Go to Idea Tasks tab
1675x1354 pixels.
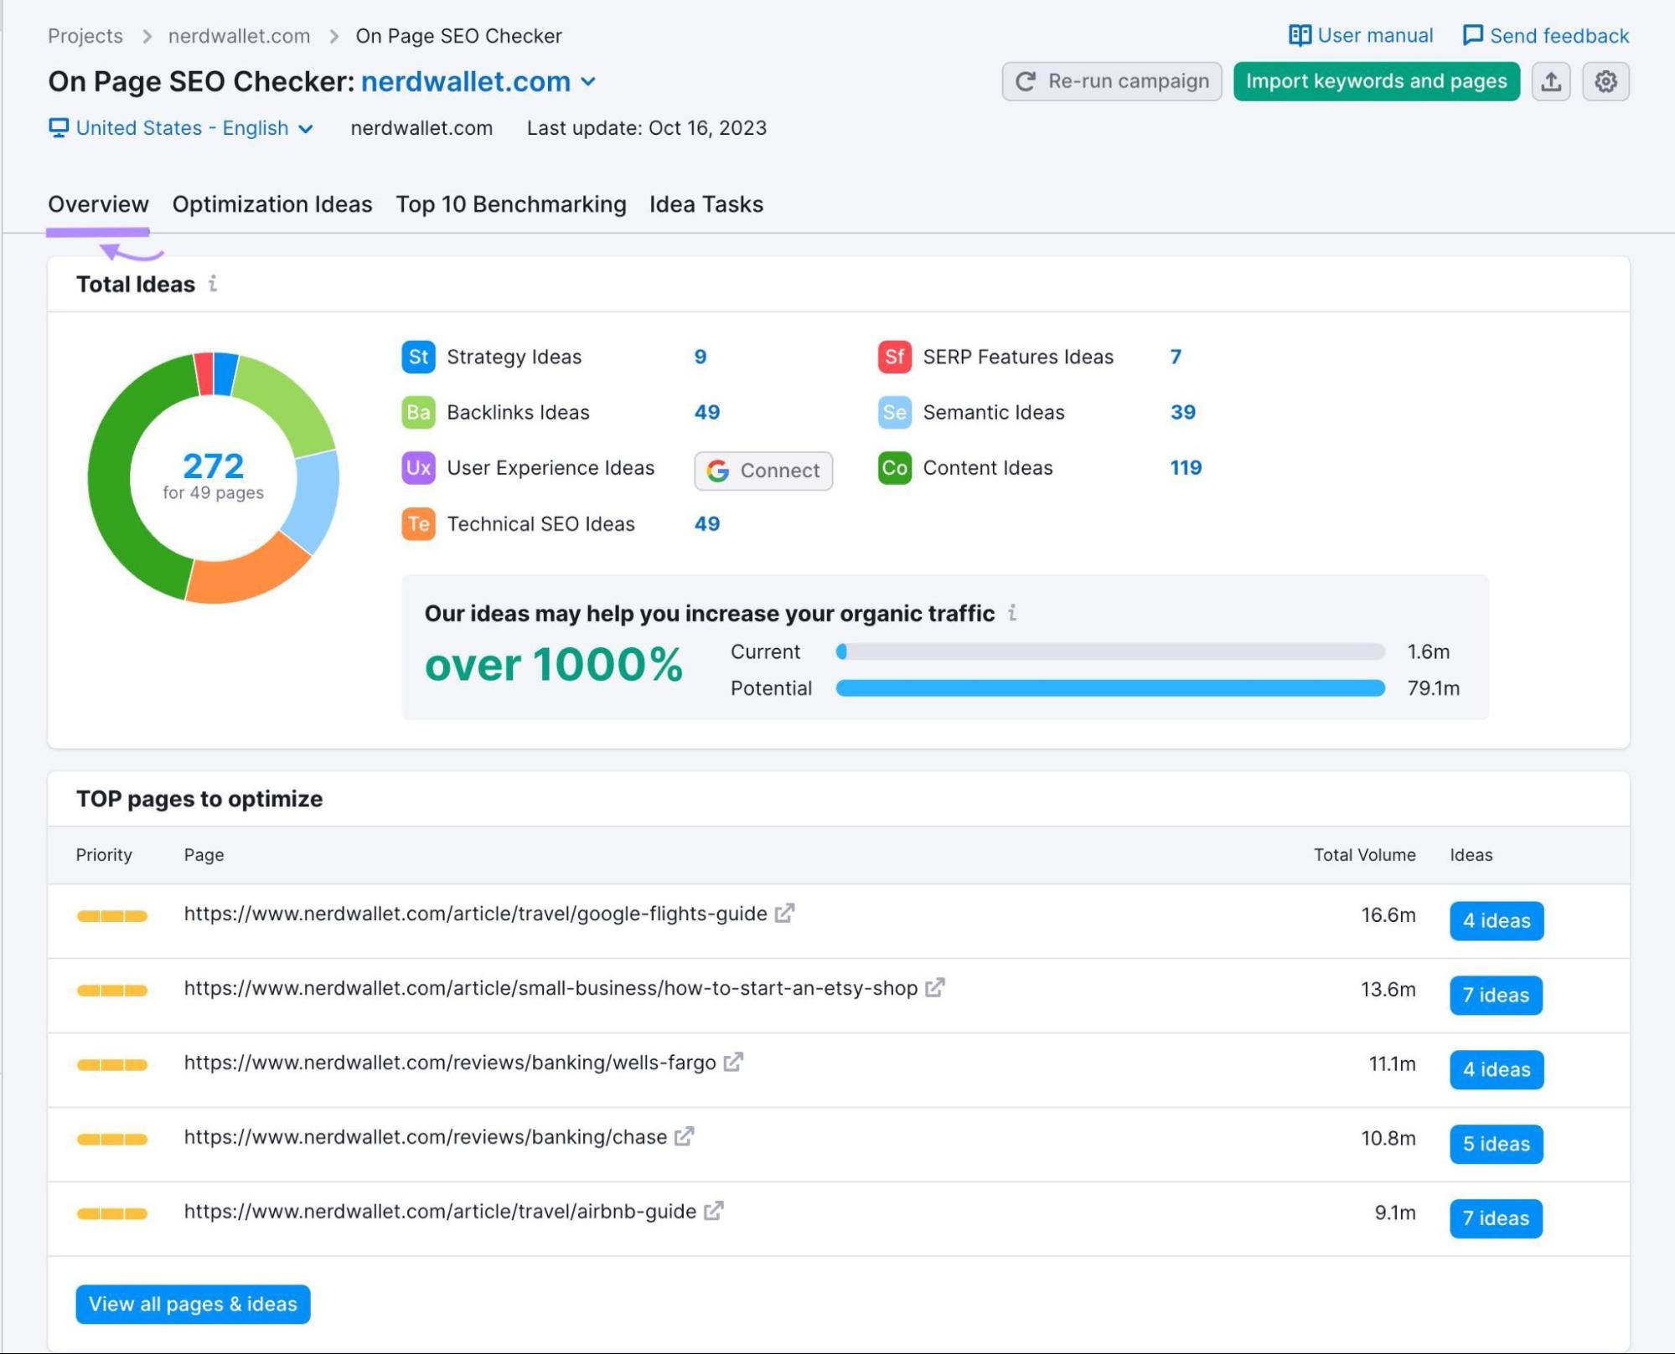[x=706, y=204]
